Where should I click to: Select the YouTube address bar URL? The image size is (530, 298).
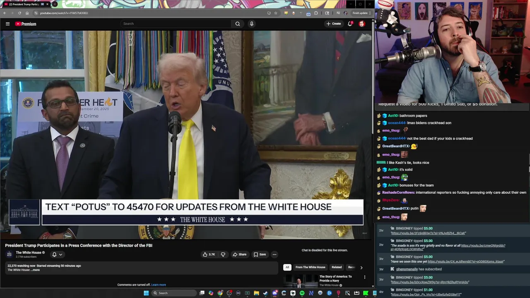(x=64, y=13)
